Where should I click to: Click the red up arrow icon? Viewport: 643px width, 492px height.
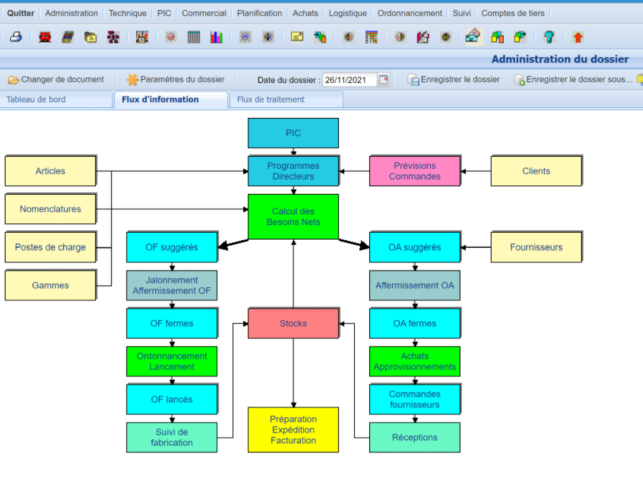pos(578,37)
